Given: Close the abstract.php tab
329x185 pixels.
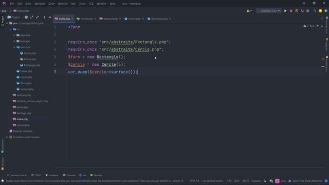Looking at the screenshot, I should click(120, 18).
